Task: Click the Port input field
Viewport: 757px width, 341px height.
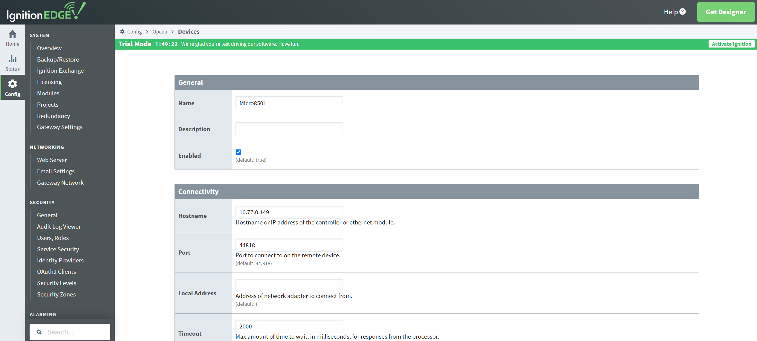Action: pyautogui.click(x=289, y=245)
